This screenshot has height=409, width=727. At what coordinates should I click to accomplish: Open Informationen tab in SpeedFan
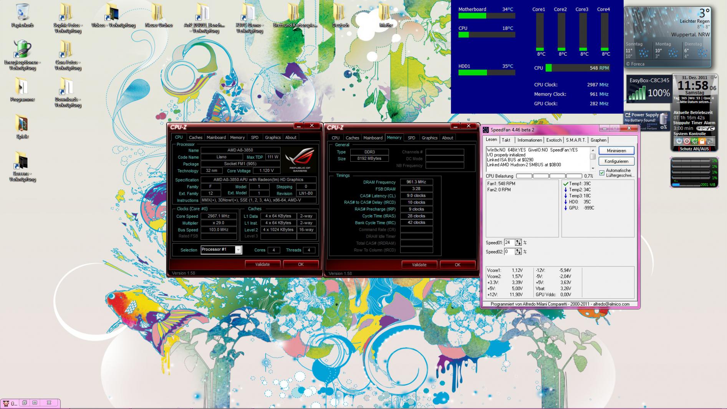point(530,140)
